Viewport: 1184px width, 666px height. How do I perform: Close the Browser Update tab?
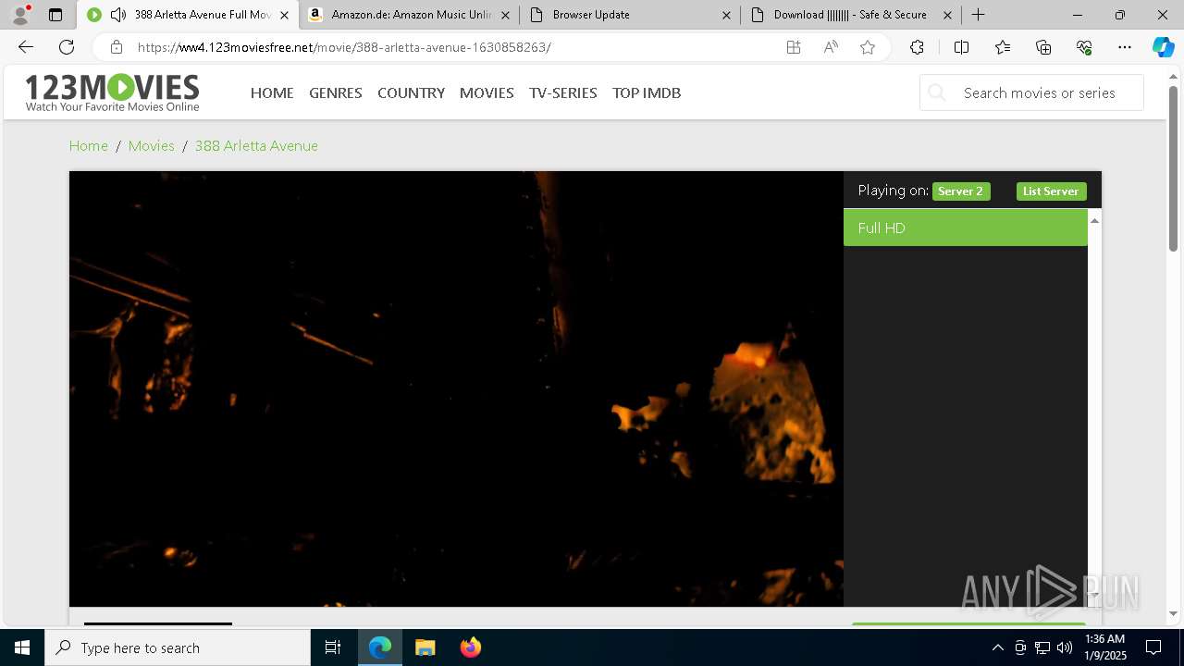(x=726, y=15)
